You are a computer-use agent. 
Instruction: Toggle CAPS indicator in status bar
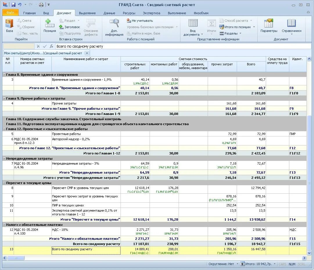(282, 264)
